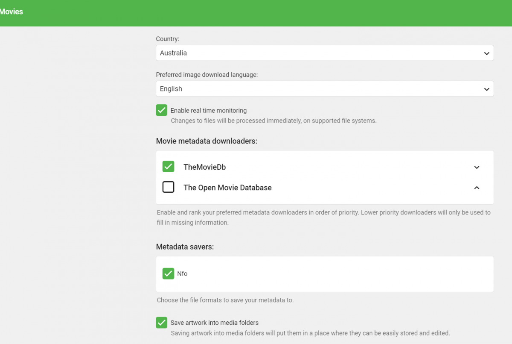
Task: Toggle Enable real time monitoring checkbox
Action: pyautogui.click(x=161, y=110)
